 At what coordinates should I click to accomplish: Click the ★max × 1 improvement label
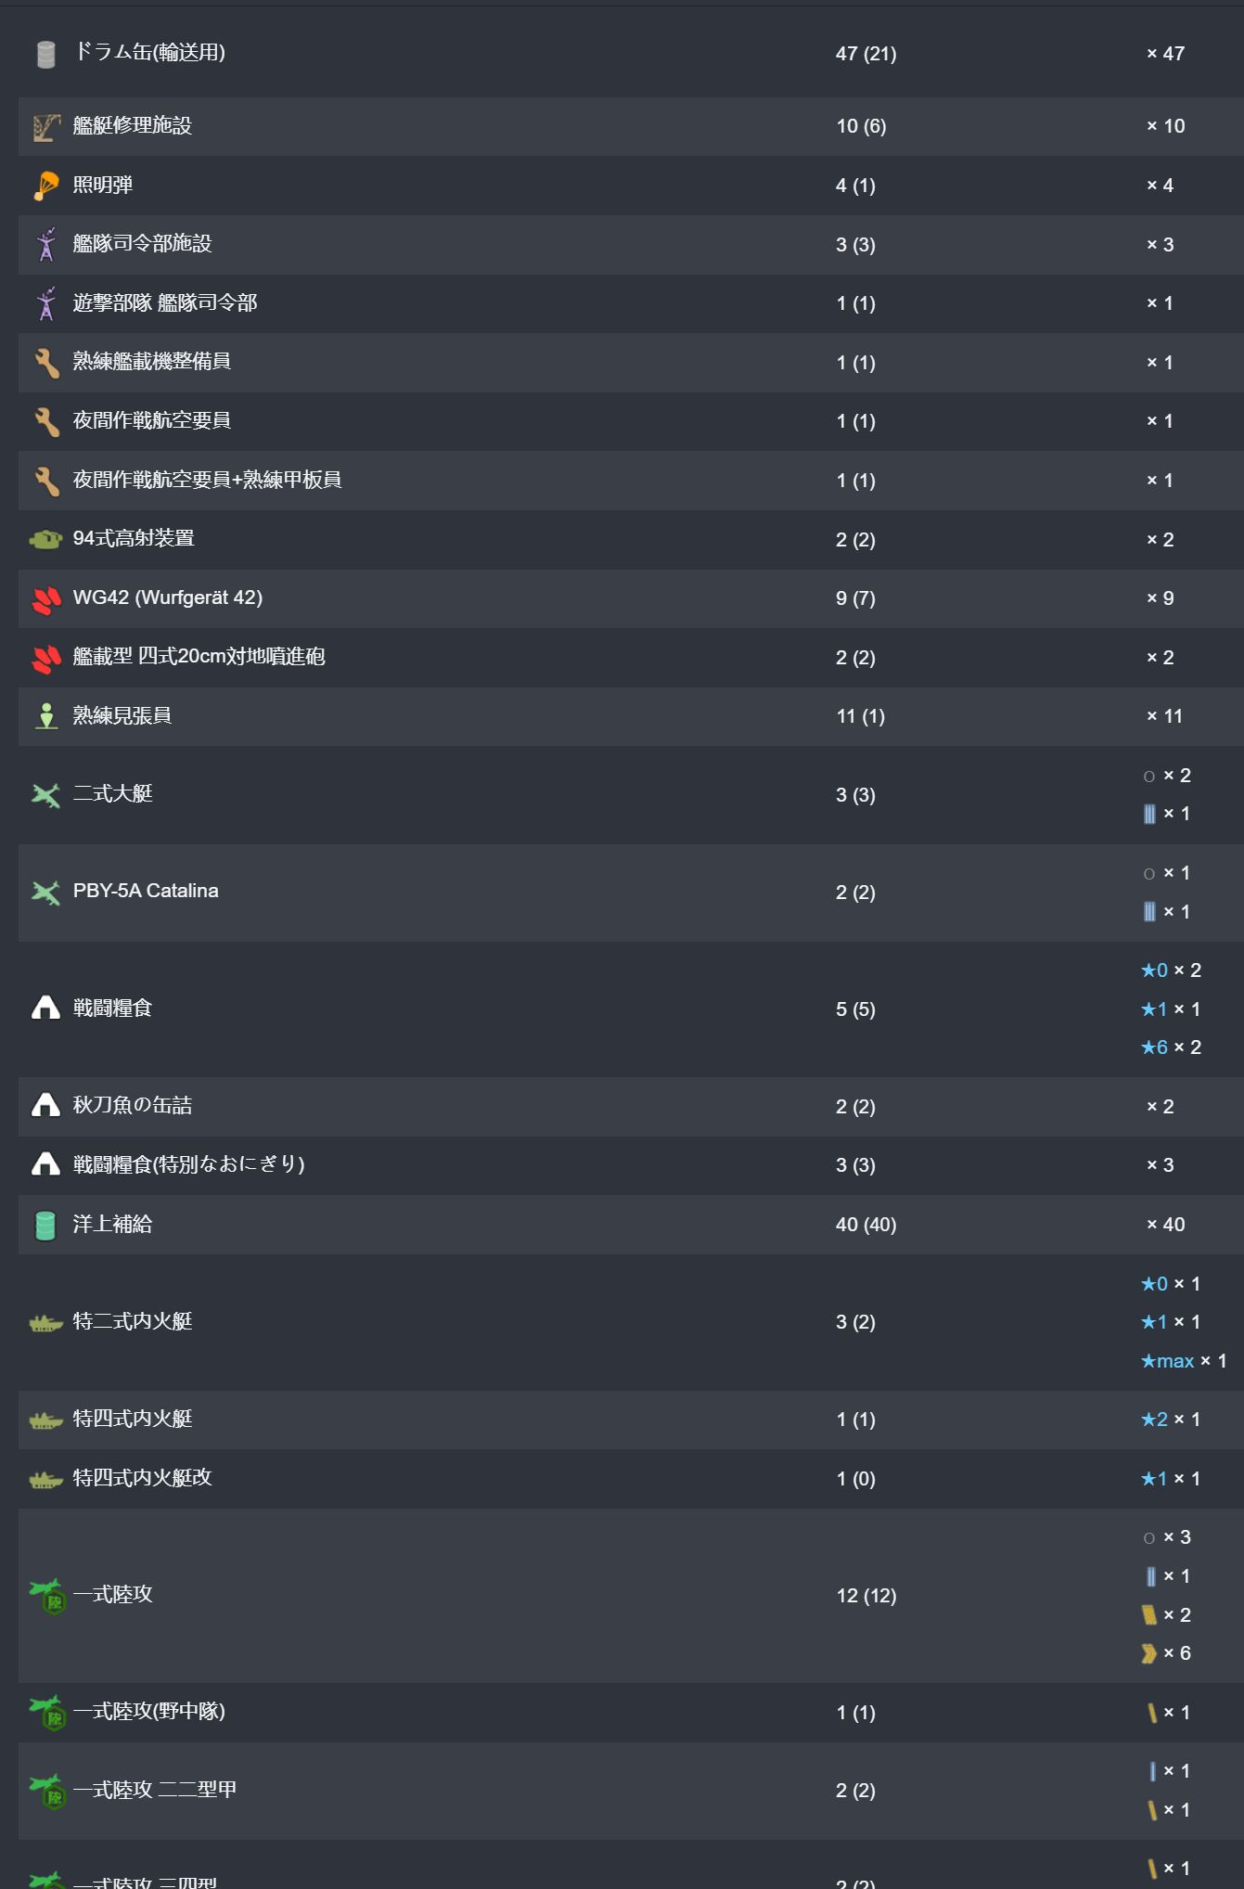(x=1184, y=1361)
